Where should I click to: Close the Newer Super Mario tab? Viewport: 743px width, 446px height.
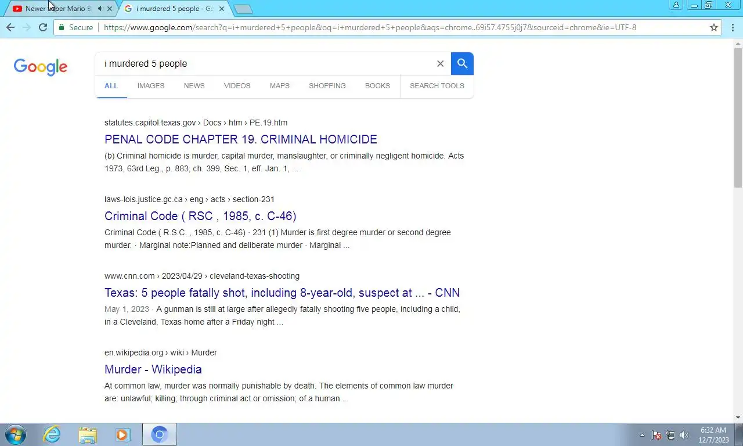tap(110, 9)
